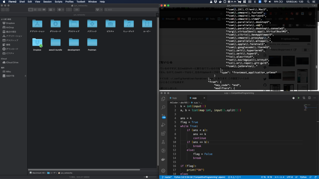Open the editor More Actions ellipsis
319x179 pixels.
click(314, 98)
